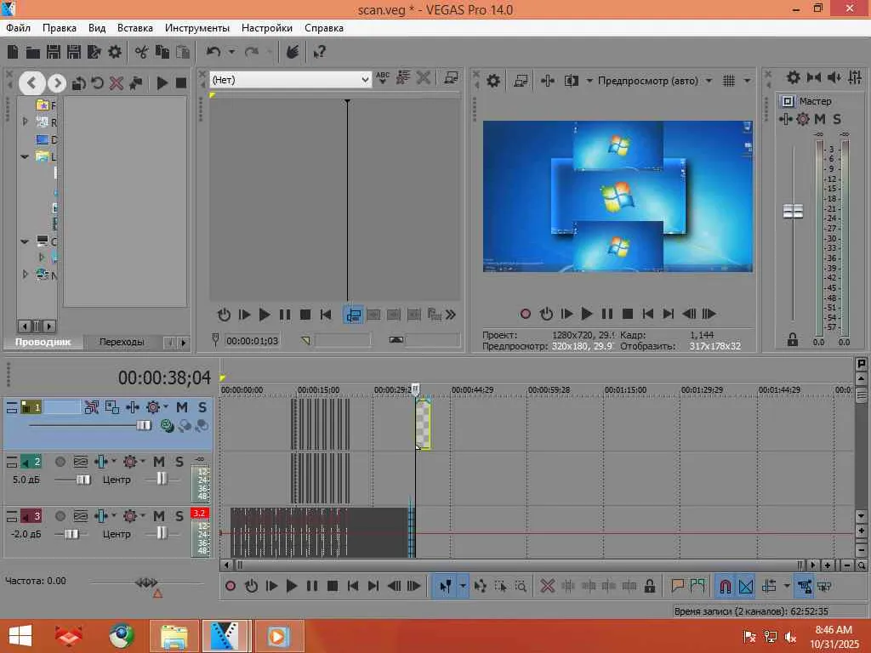Toggle snapping magnet in timeline toolbar
The width and height of the screenshot is (871, 653).
click(725, 587)
